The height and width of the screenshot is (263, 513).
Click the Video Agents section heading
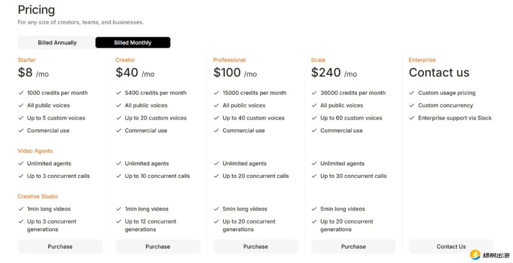(35, 151)
